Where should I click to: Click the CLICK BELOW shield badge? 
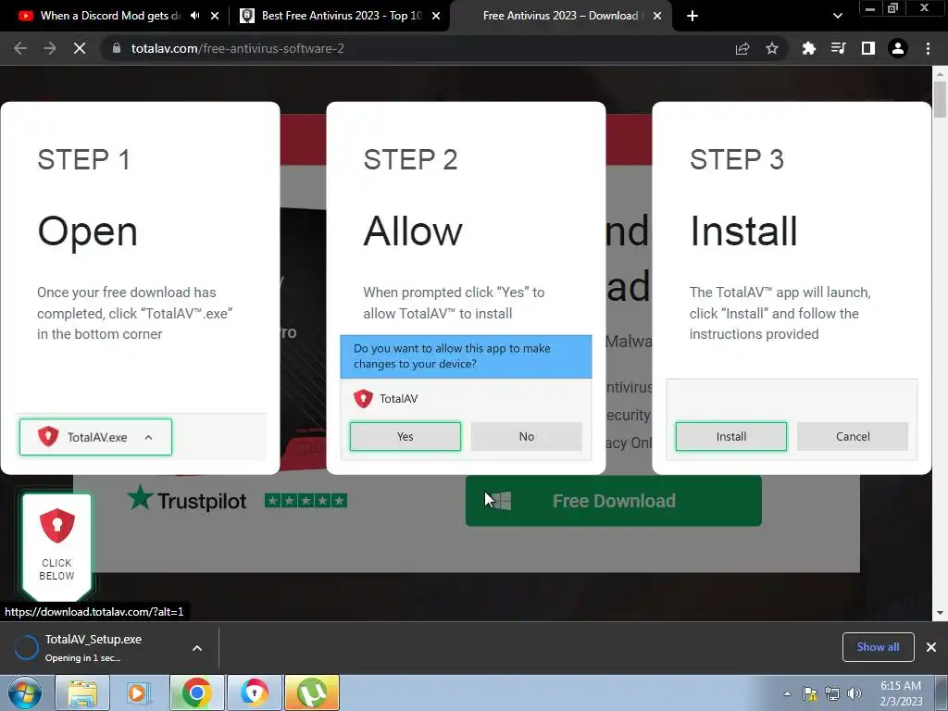point(56,547)
